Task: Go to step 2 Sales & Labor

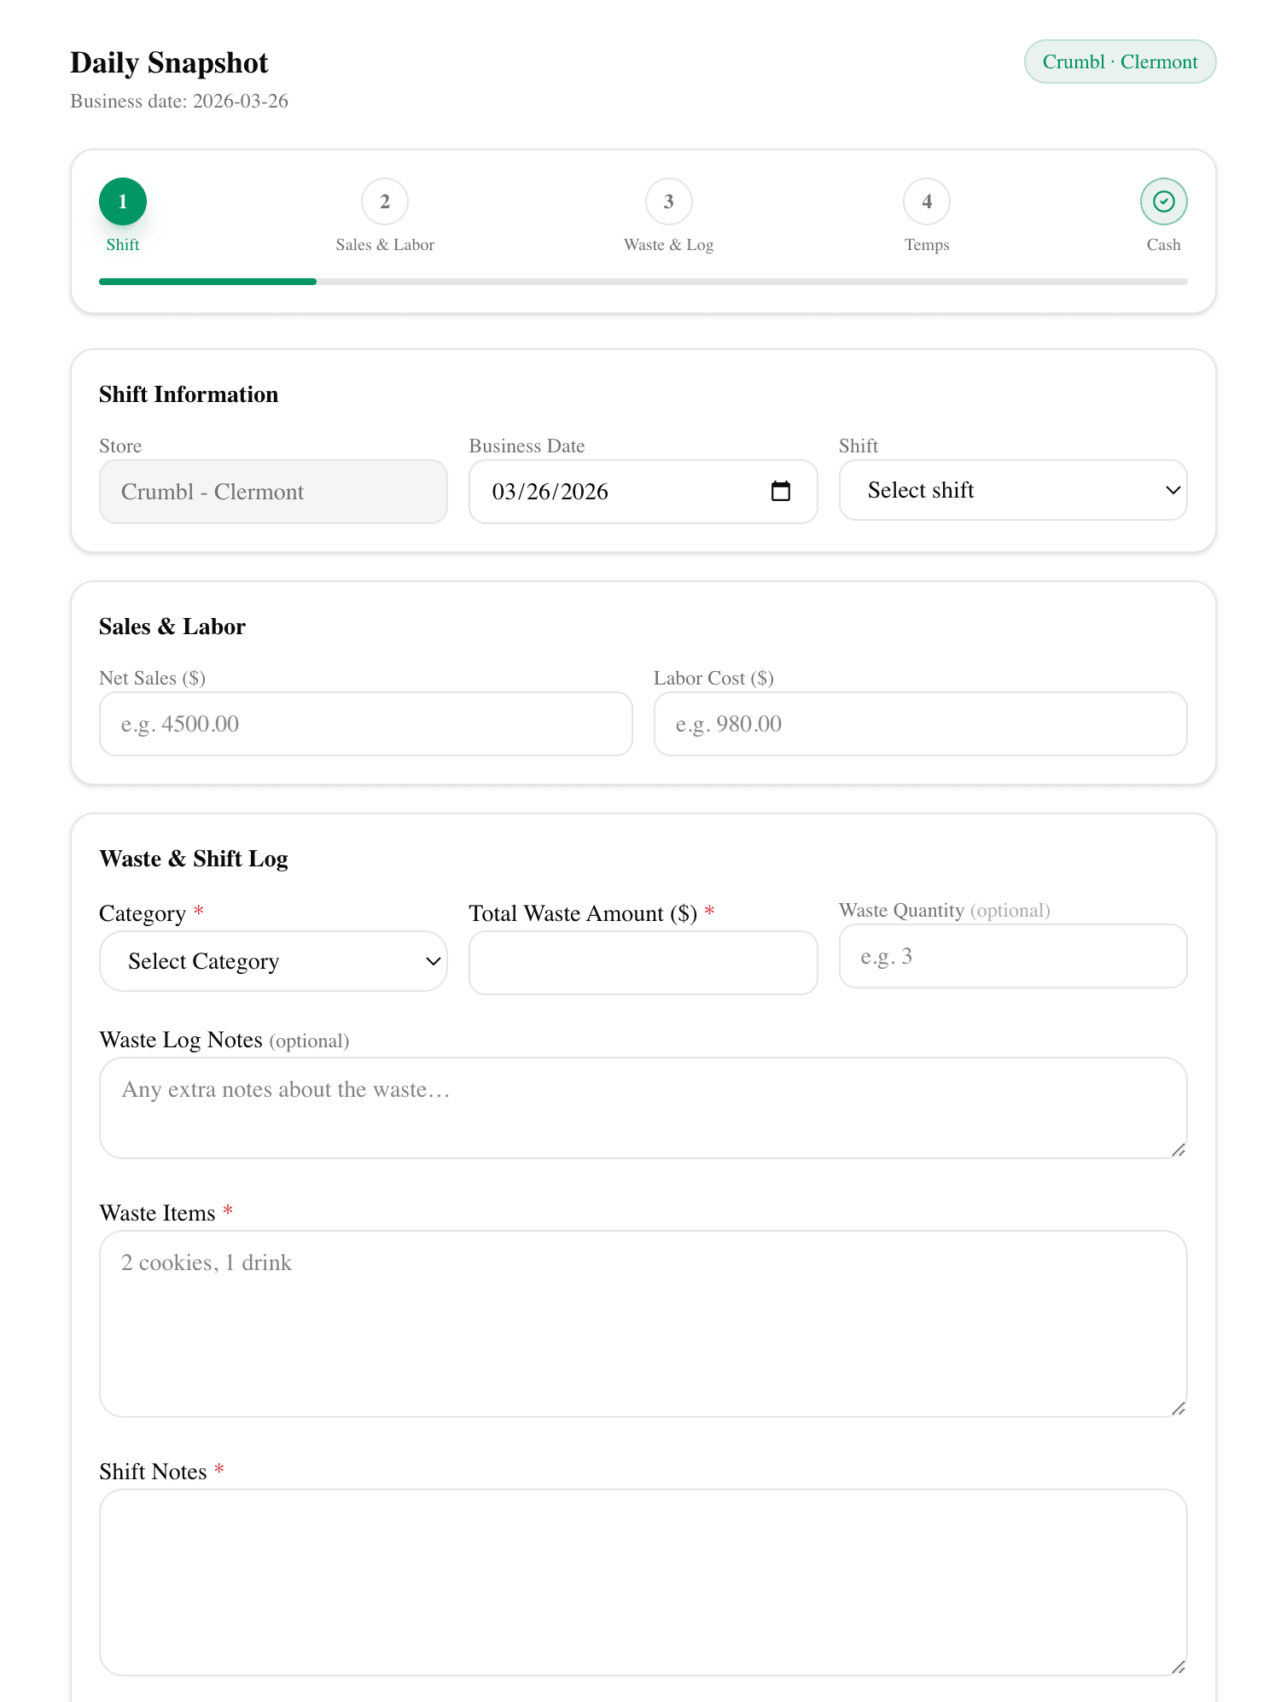Action: (385, 201)
